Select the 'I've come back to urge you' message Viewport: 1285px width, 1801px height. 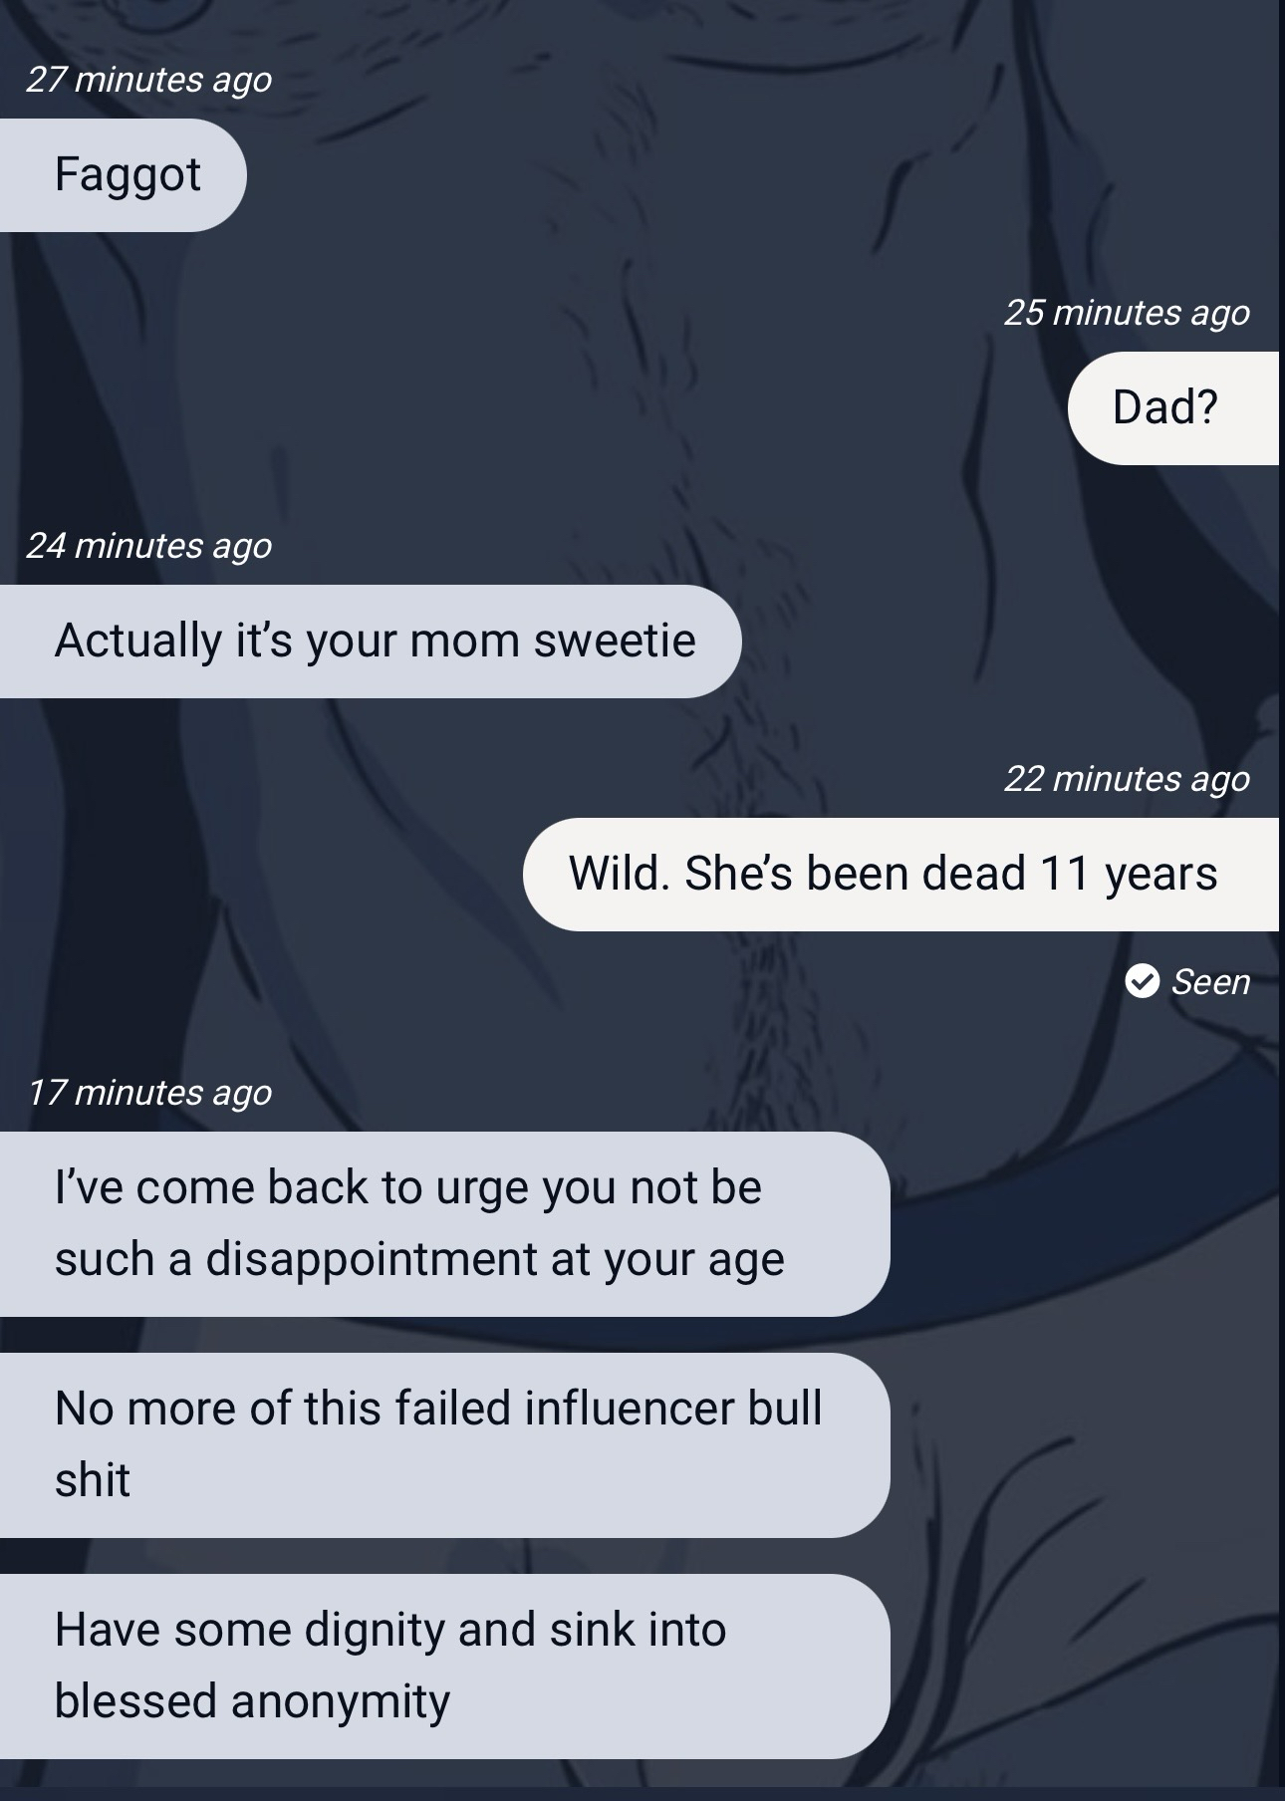click(x=444, y=1223)
